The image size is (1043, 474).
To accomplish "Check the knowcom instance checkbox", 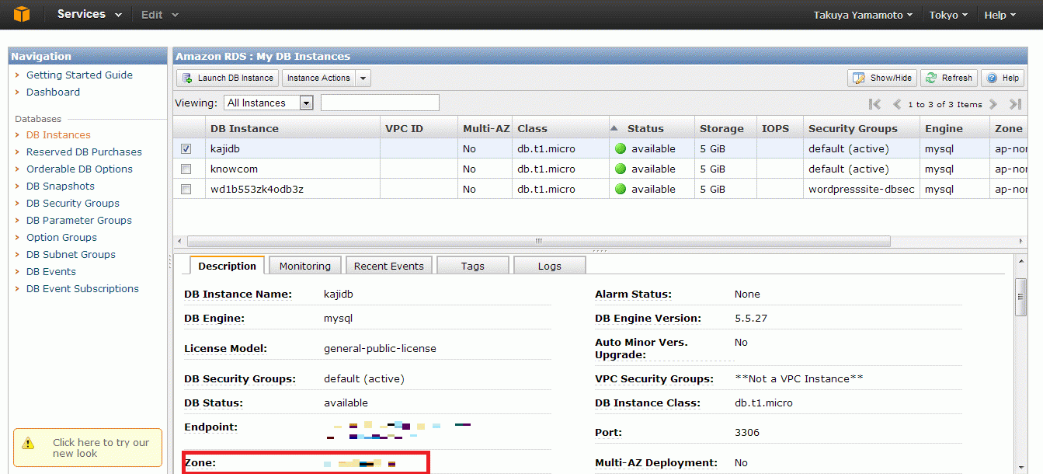I will tap(186, 169).
